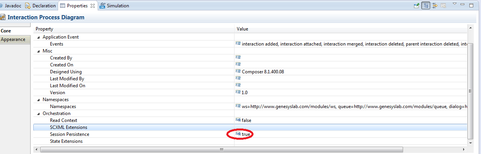Toggle Show Categories tree button
The width and height of the screenshot is (481, 154).
click(x=426, y=6)
